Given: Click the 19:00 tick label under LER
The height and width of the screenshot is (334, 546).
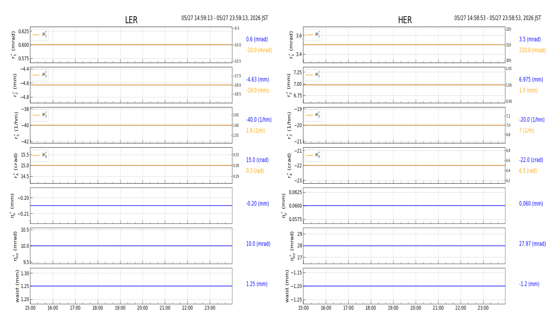Looking at the screenshot, I should click(120, 308).
